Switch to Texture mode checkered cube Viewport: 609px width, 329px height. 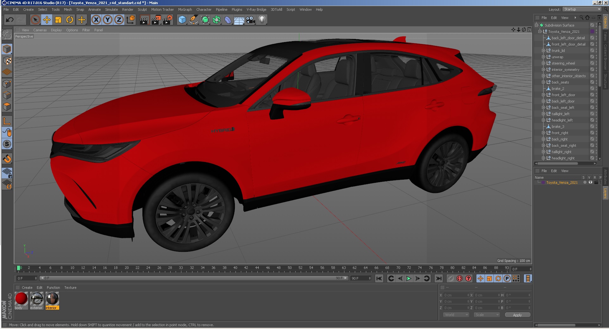[7, 60]
